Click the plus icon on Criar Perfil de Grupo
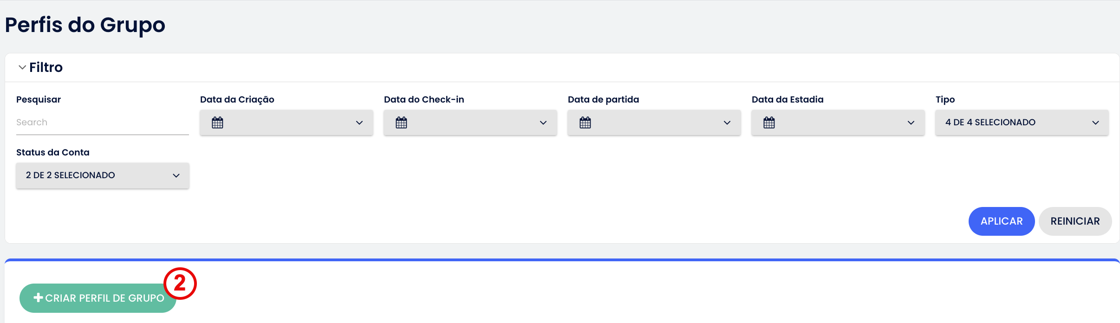This screenshot has width=1120, height=323. pos(39,297)
